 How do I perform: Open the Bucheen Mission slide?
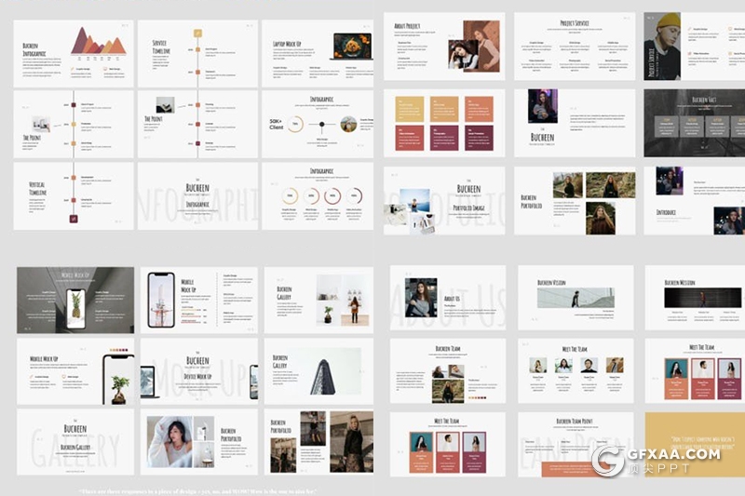(x=693, y=298)
